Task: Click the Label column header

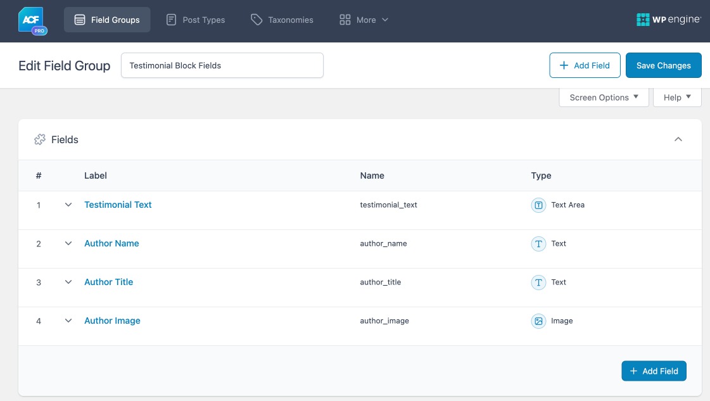Action: coord(96,175)
